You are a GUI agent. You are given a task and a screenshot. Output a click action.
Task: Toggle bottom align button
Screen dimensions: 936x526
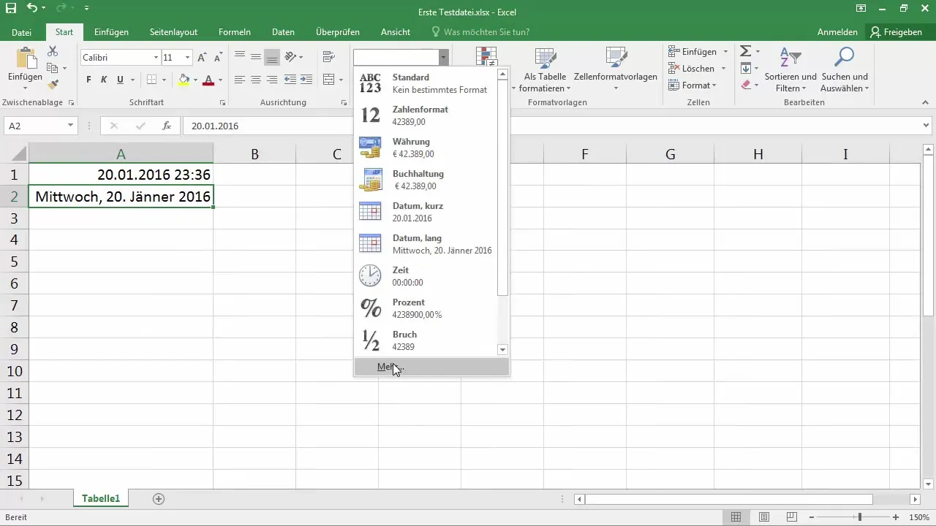271,56
